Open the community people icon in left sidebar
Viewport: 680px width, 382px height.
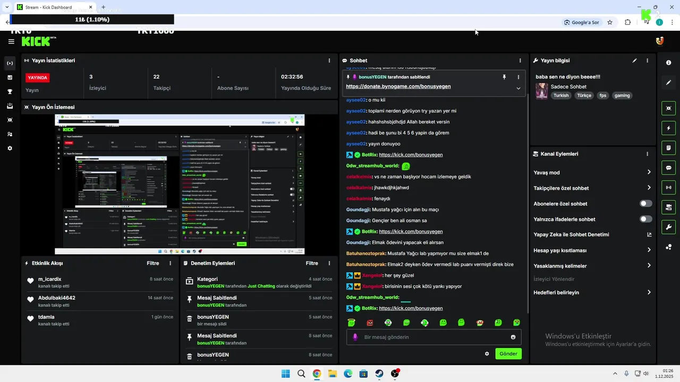pos(10,134)
